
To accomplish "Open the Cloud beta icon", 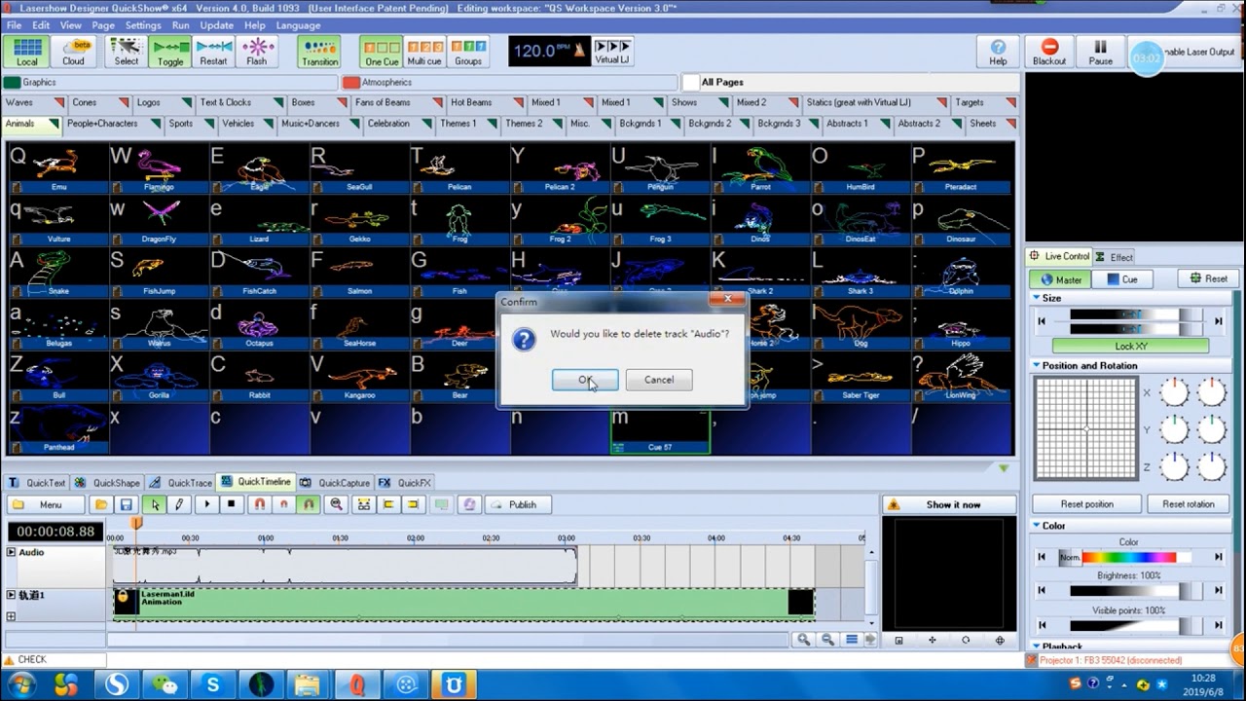I will click(x=74, y=52).
